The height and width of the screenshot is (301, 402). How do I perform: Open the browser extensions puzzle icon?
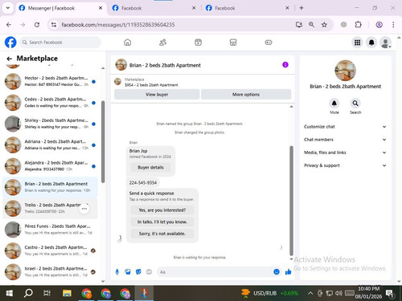[x=358, y=25]
